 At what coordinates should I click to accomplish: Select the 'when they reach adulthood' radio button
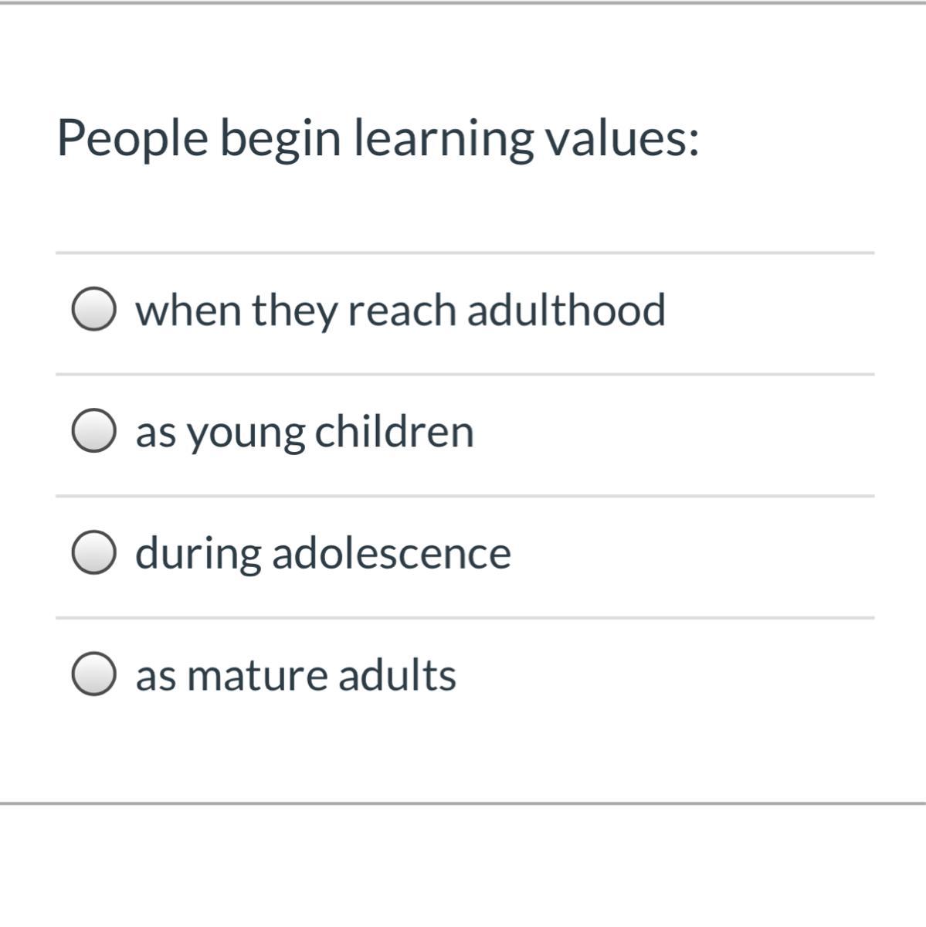[94, 311]
